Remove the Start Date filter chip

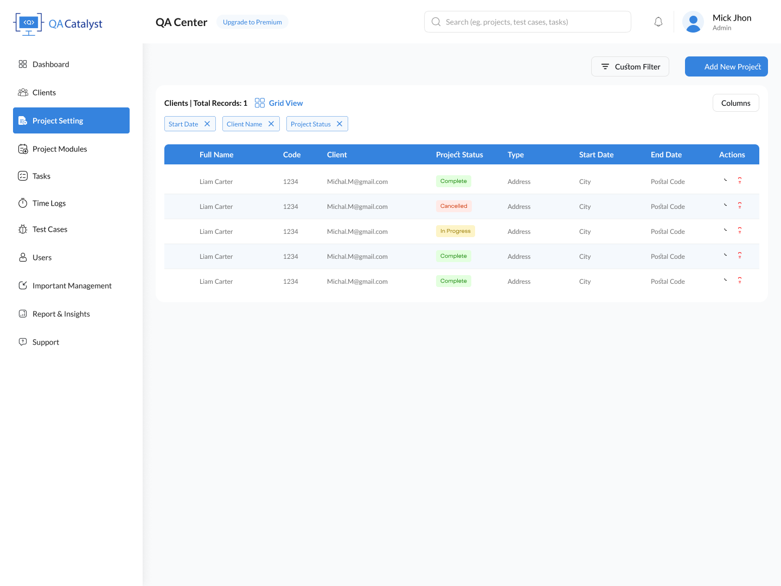coord(207,124)
